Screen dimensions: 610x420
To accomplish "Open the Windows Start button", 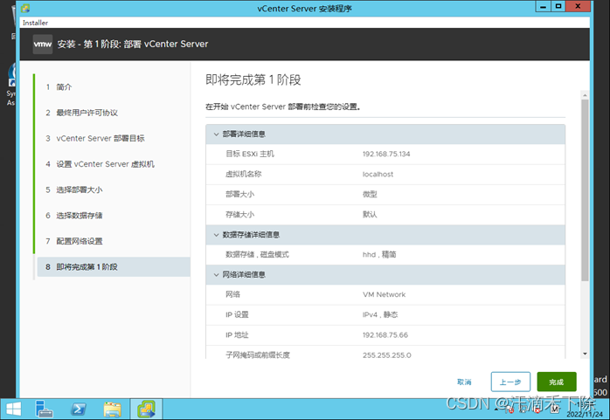I will pyautogui.click(x=14, y=409).
